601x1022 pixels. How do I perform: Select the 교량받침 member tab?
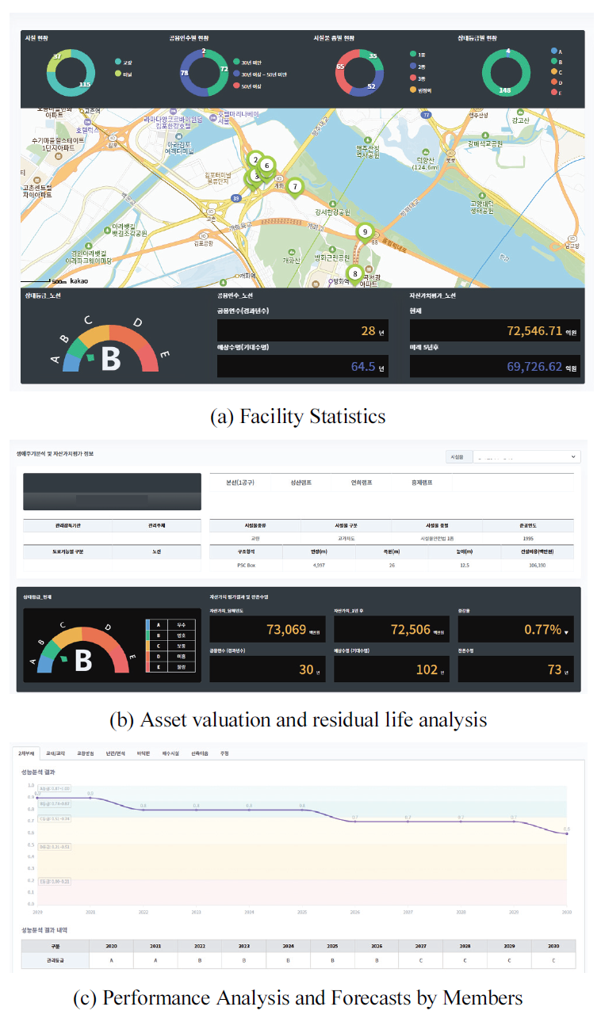pyautogui.click(x=82, y=753)
